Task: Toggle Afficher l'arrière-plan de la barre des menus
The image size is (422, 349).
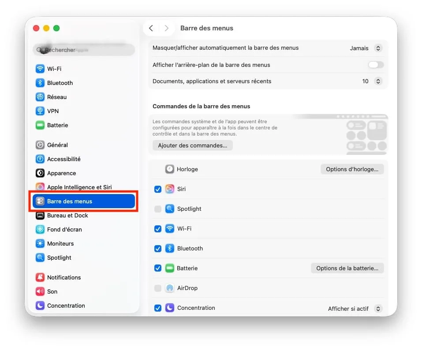Action: point(375,65)
